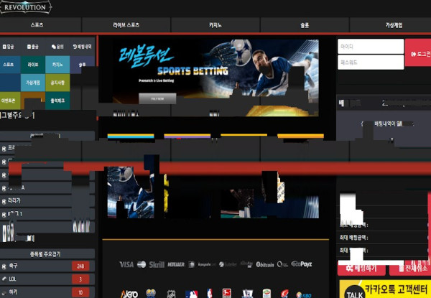
Task: Click the Bitcoin payment logo
Action: [265, 264]
